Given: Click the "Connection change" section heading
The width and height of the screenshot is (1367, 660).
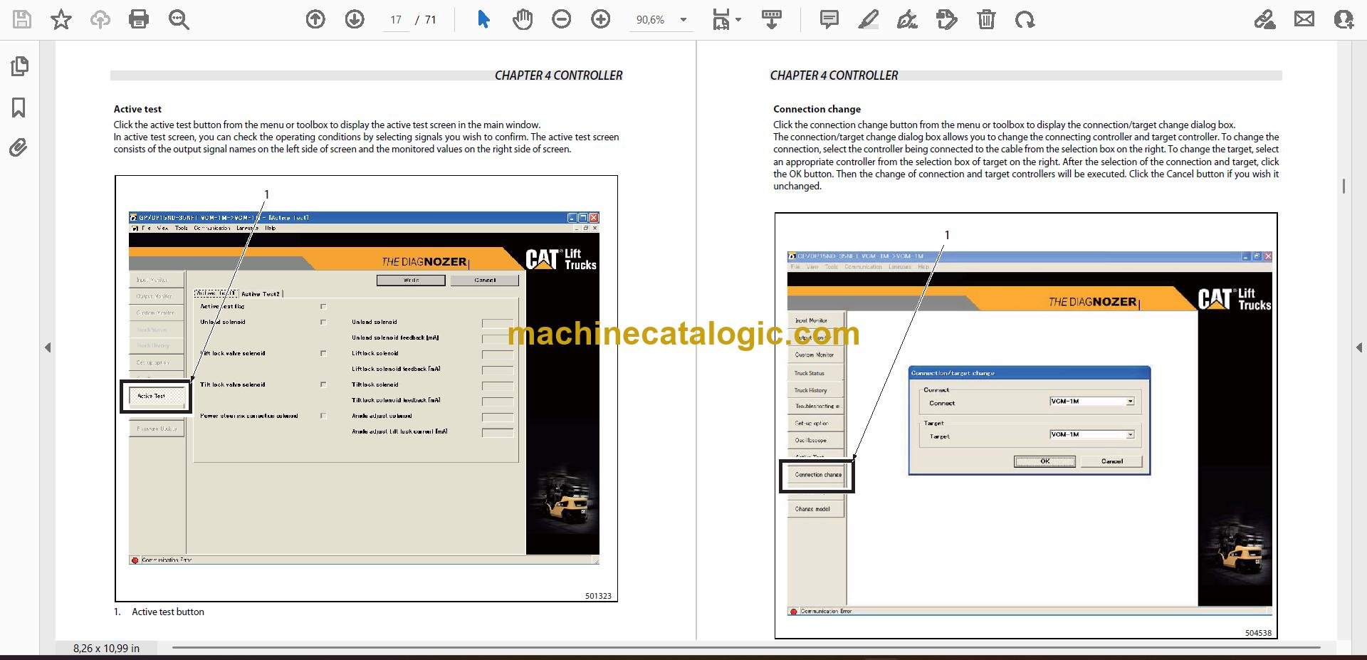Looking at the screenshot, I should click(x=817, y=109).
